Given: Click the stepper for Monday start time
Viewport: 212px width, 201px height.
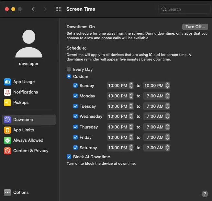Looking at the screenshot, I should (x=131, y=96).
